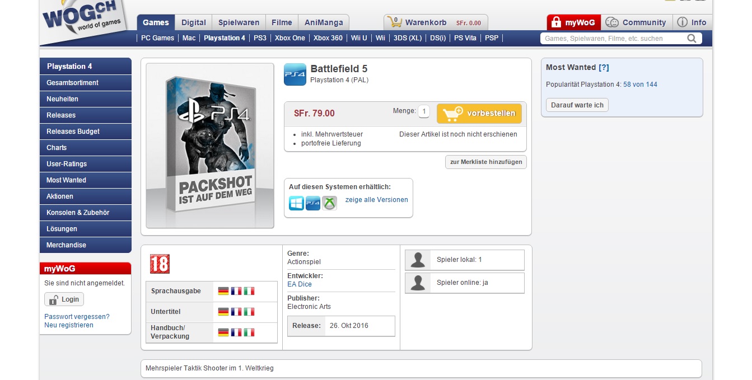This screenshot has width=752, height=380.
Task: Click zur Merkliste hinzufügen button
Action: [x=486, y=162]
